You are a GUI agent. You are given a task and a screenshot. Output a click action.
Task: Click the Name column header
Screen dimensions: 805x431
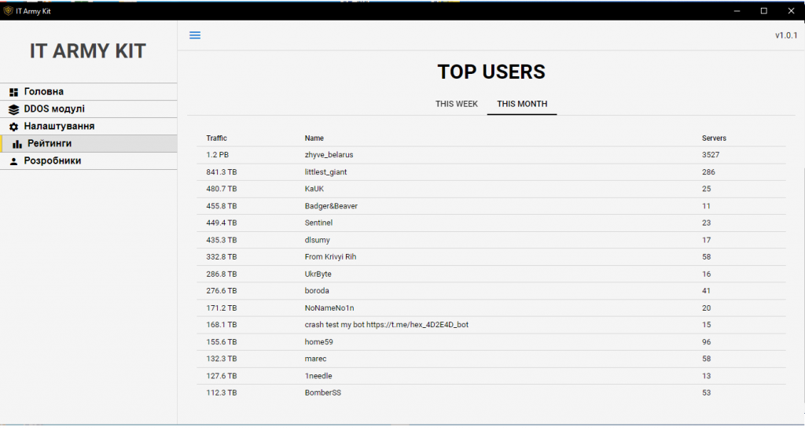[x=314, y=138]
